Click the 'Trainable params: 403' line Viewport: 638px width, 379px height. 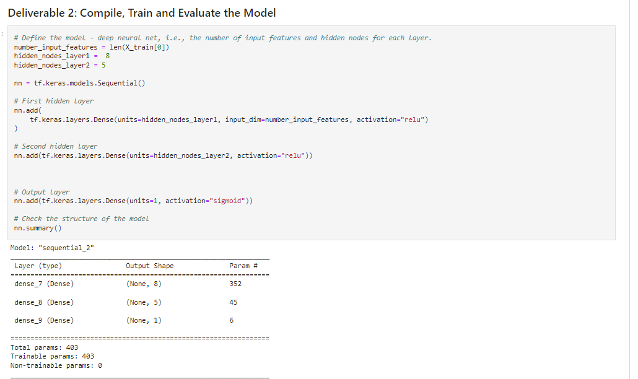pyautogui.click(x=52, y=356)
